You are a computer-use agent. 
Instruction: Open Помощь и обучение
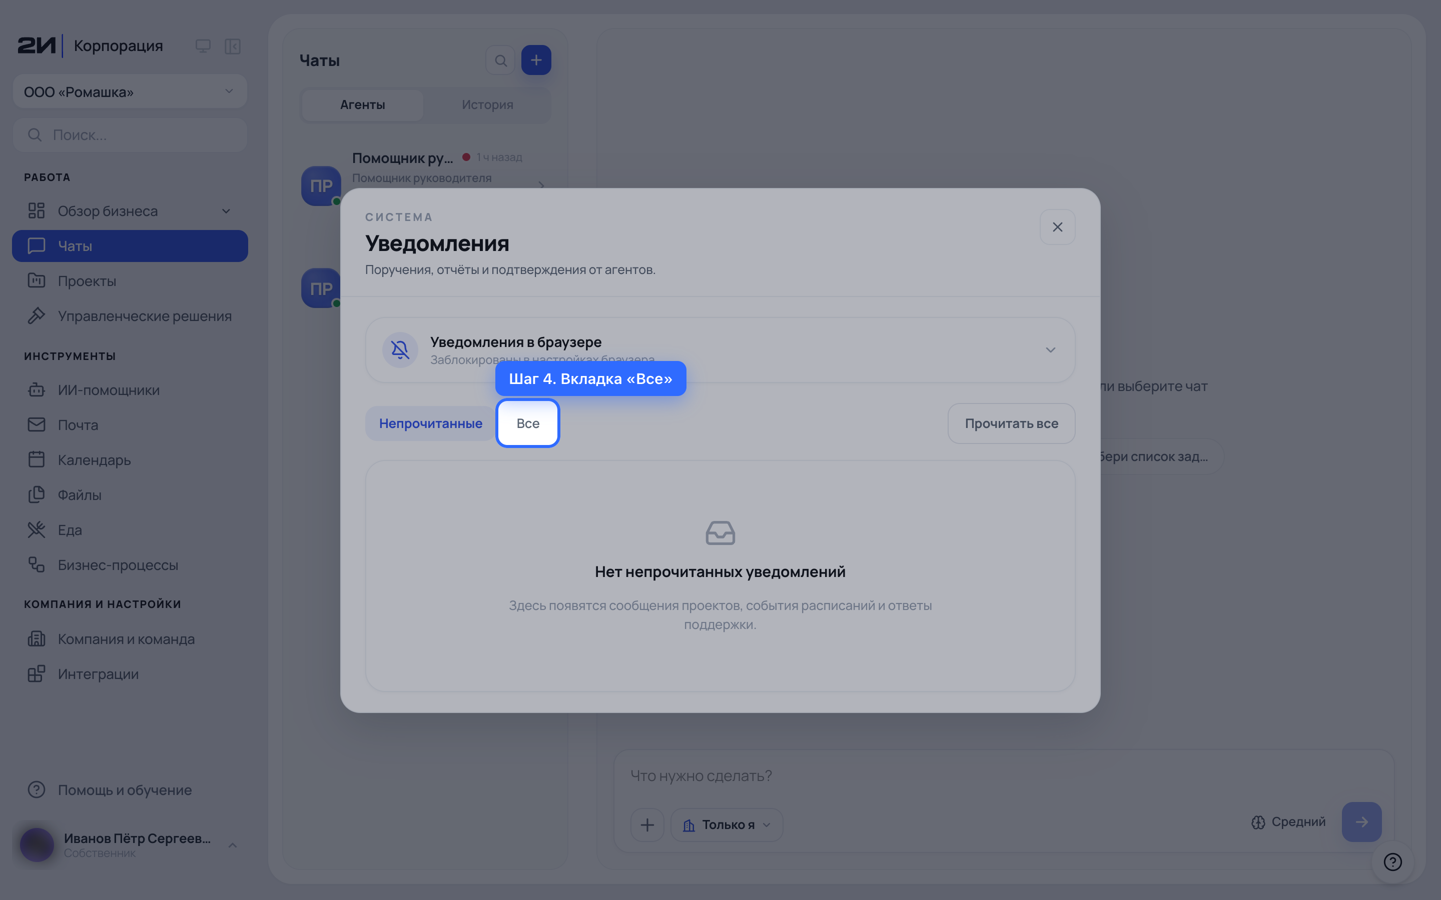pyautogui.click(x=130, y=790)
